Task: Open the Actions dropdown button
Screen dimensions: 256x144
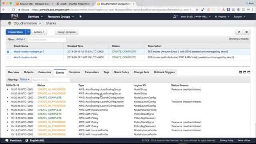Action: click(39, 32)
